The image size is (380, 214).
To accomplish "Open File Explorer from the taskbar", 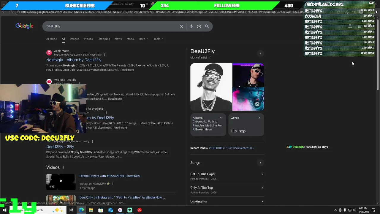I will pyautogui.click(x=91, y=210).
